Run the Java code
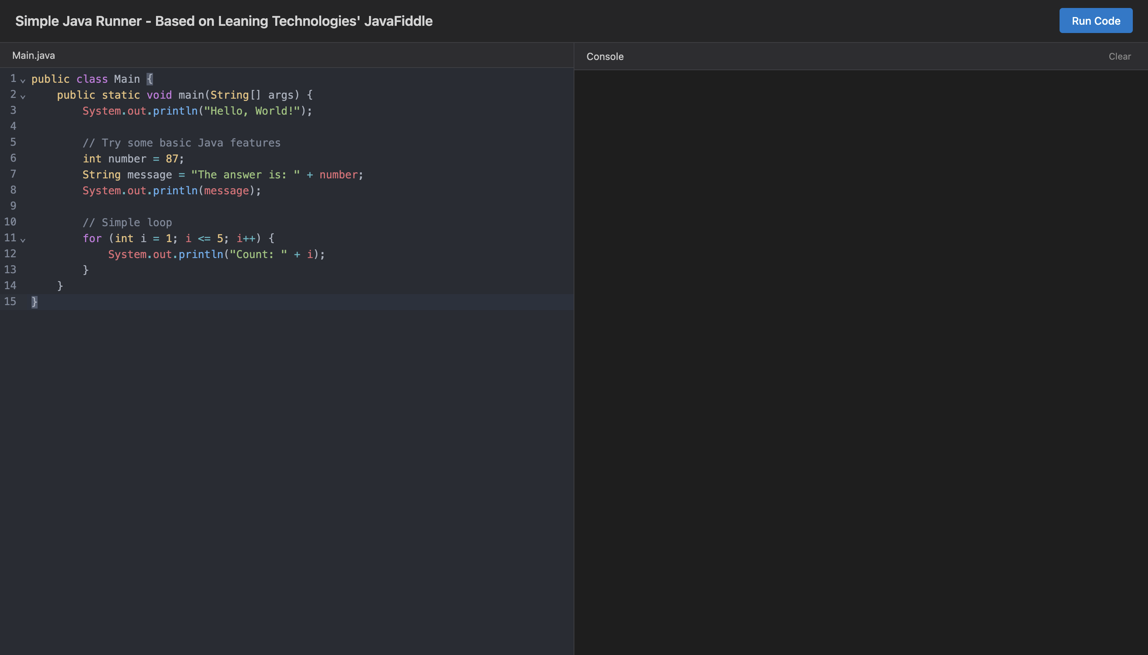The width and height of the screenshot is (1148, 655). (1095, 20)
